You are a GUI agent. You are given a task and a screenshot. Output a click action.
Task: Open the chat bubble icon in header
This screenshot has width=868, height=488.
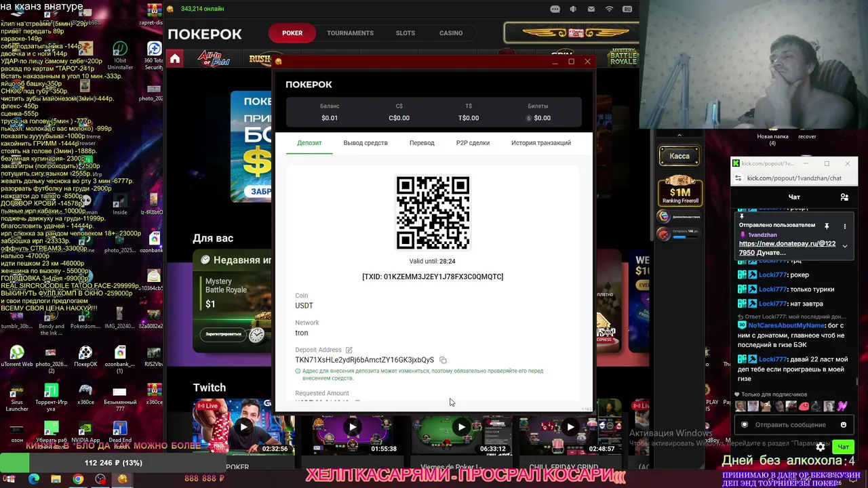coord(555,9)
